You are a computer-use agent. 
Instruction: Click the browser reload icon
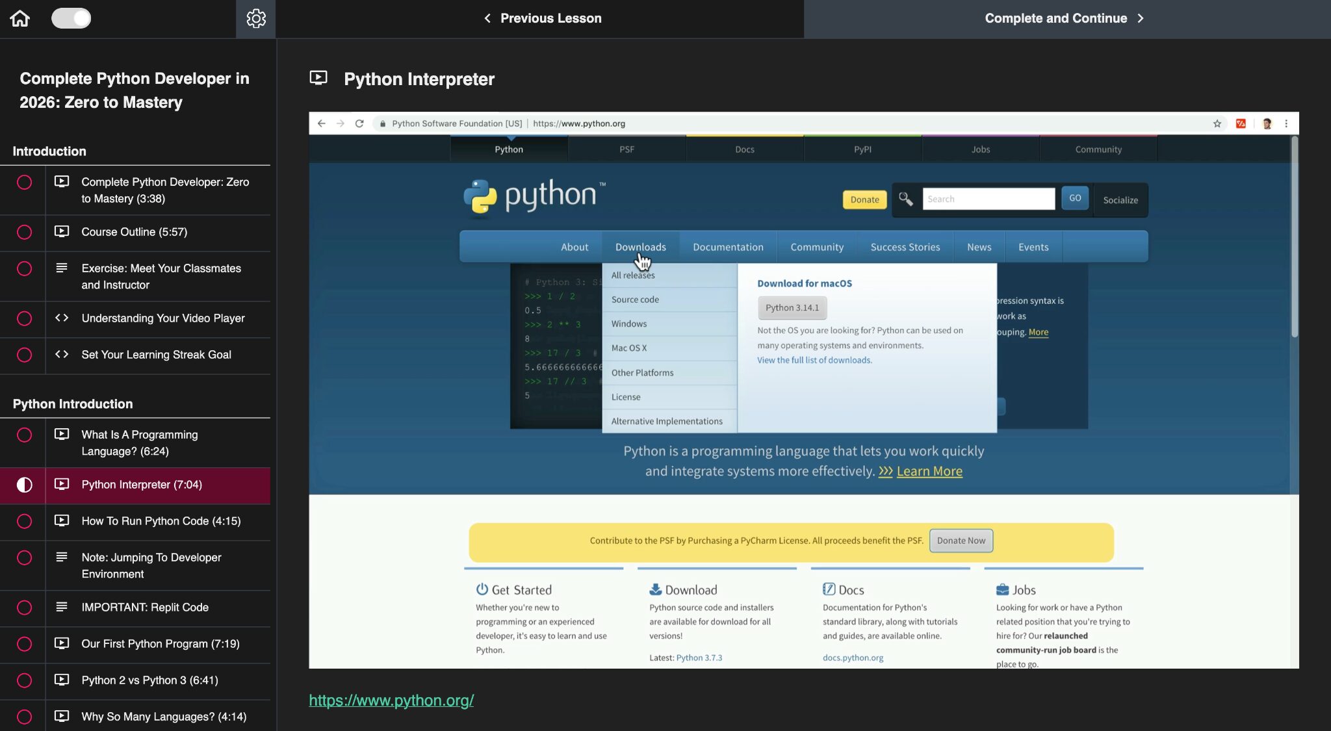[x=359, y=123]
